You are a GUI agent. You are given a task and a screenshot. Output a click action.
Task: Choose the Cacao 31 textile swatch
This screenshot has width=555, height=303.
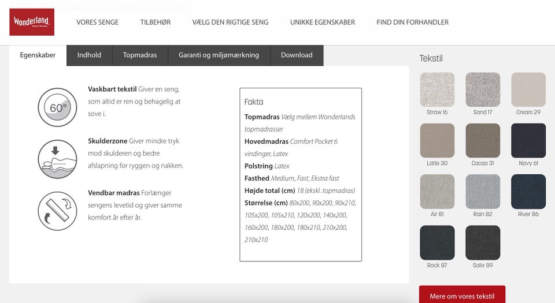click(483, 141)
